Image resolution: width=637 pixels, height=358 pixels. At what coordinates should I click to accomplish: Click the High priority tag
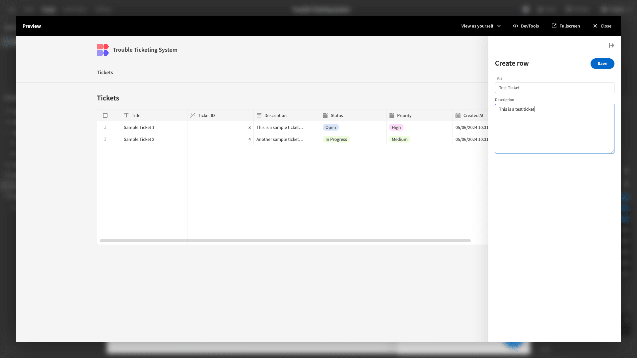396,127
